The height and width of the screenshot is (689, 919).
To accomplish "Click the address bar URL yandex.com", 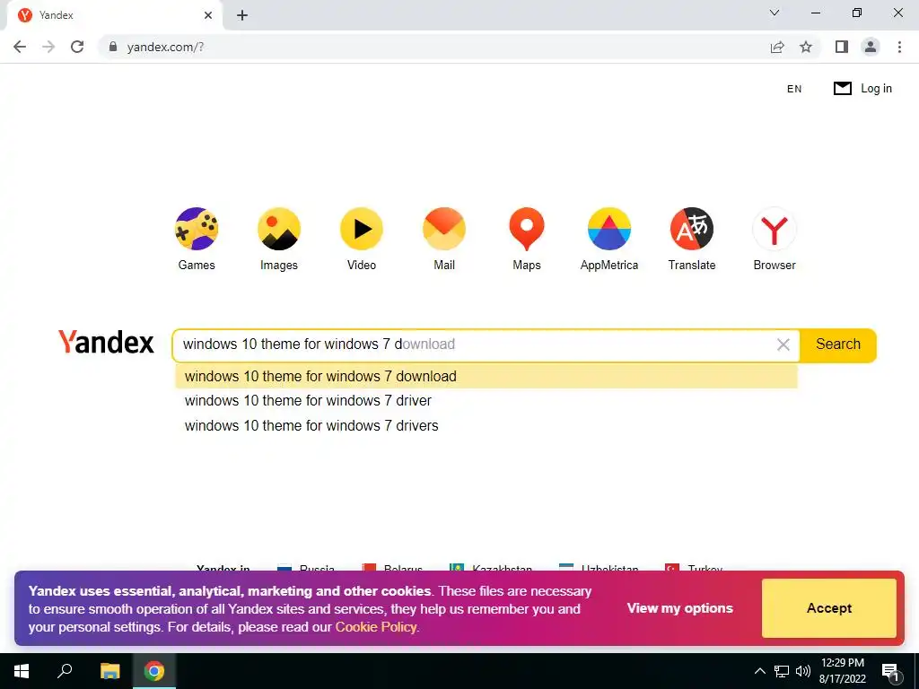I will tap(165, 47).
